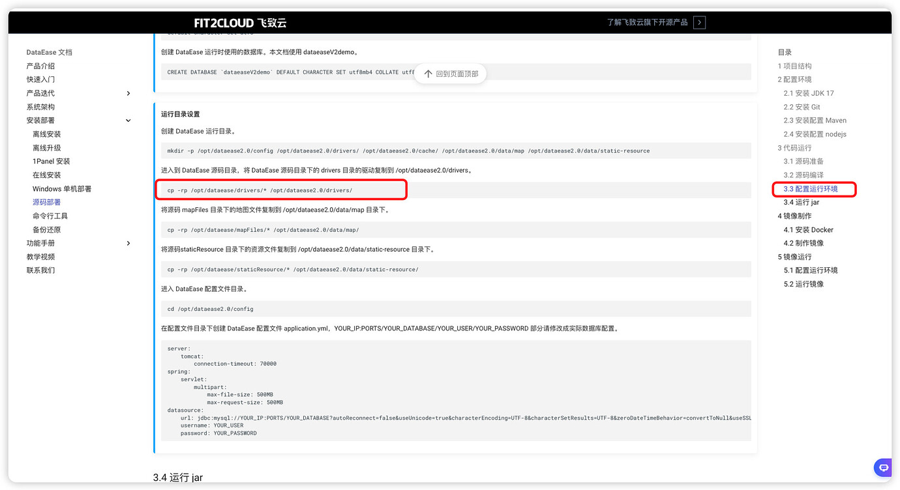Click the arrow icon in 了解飞致云旗下开源产品 banner

coord(699,22)
